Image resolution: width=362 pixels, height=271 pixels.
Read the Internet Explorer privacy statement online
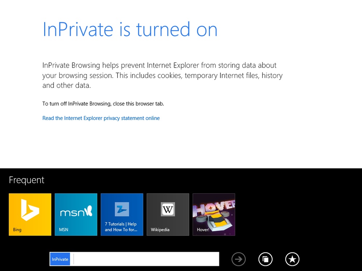[x=101, y=118]
